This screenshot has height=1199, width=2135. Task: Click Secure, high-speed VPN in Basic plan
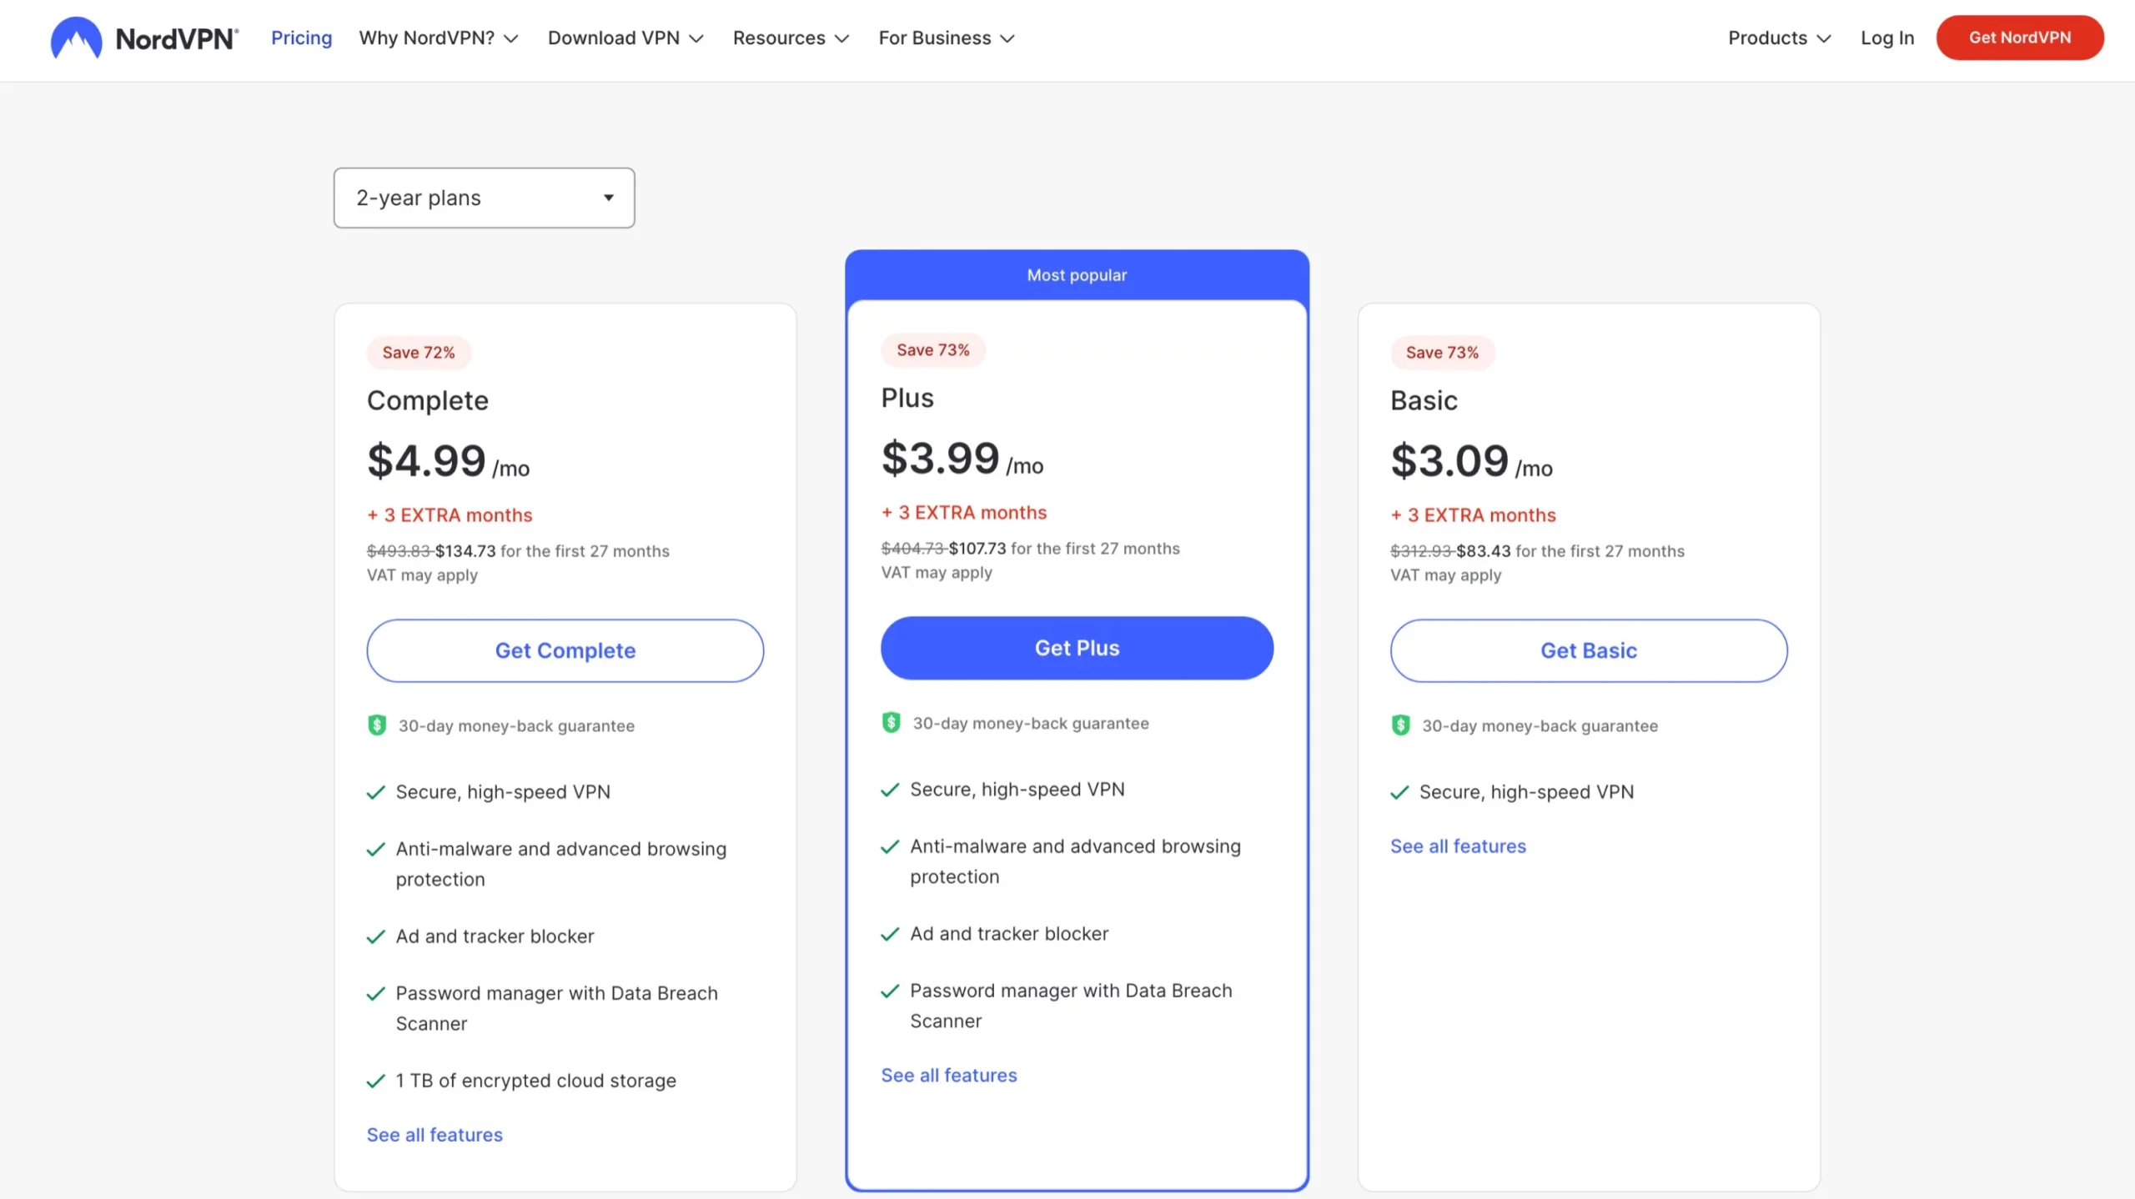(x=1526, y=792)
